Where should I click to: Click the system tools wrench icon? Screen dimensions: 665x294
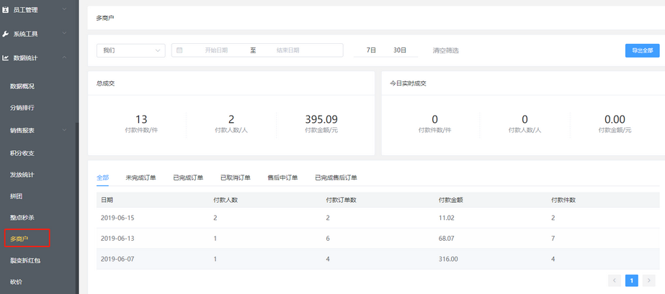[x=6, y=34]
